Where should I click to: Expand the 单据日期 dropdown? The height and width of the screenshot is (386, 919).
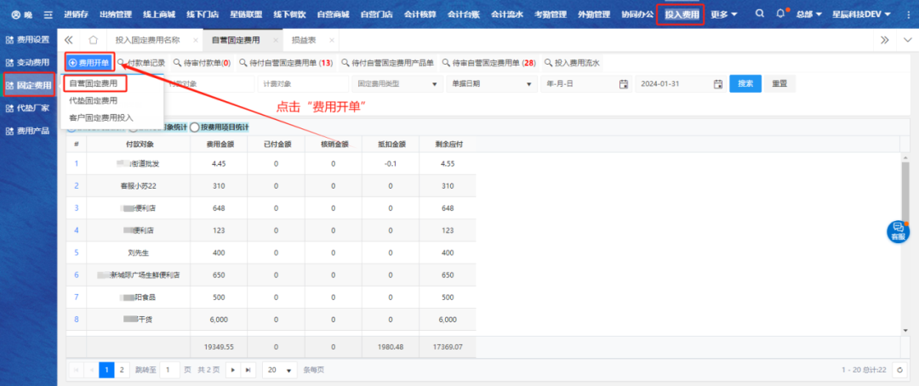531,84
